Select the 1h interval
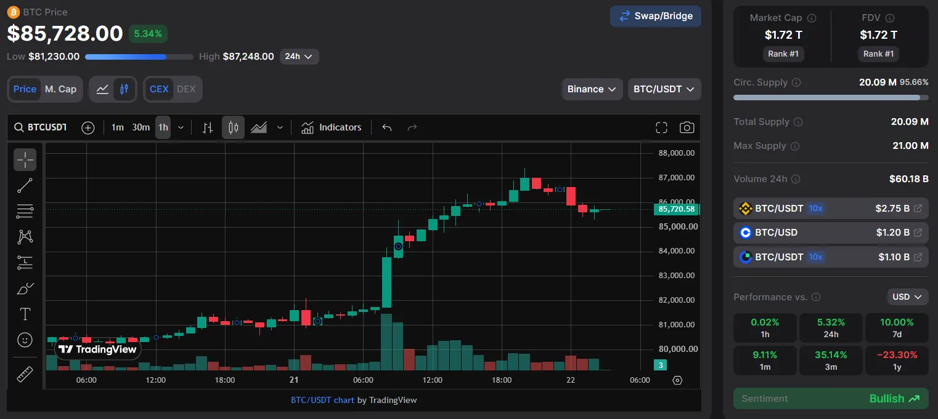 163,127
